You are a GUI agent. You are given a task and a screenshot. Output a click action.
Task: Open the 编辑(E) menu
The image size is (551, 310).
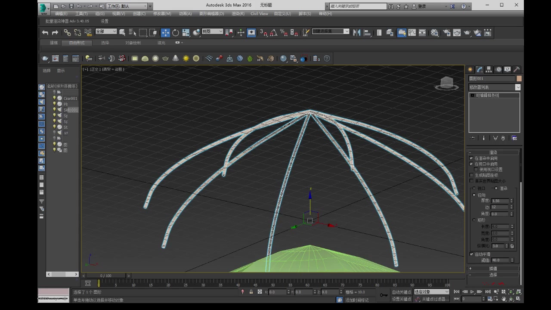pos(61,14)
